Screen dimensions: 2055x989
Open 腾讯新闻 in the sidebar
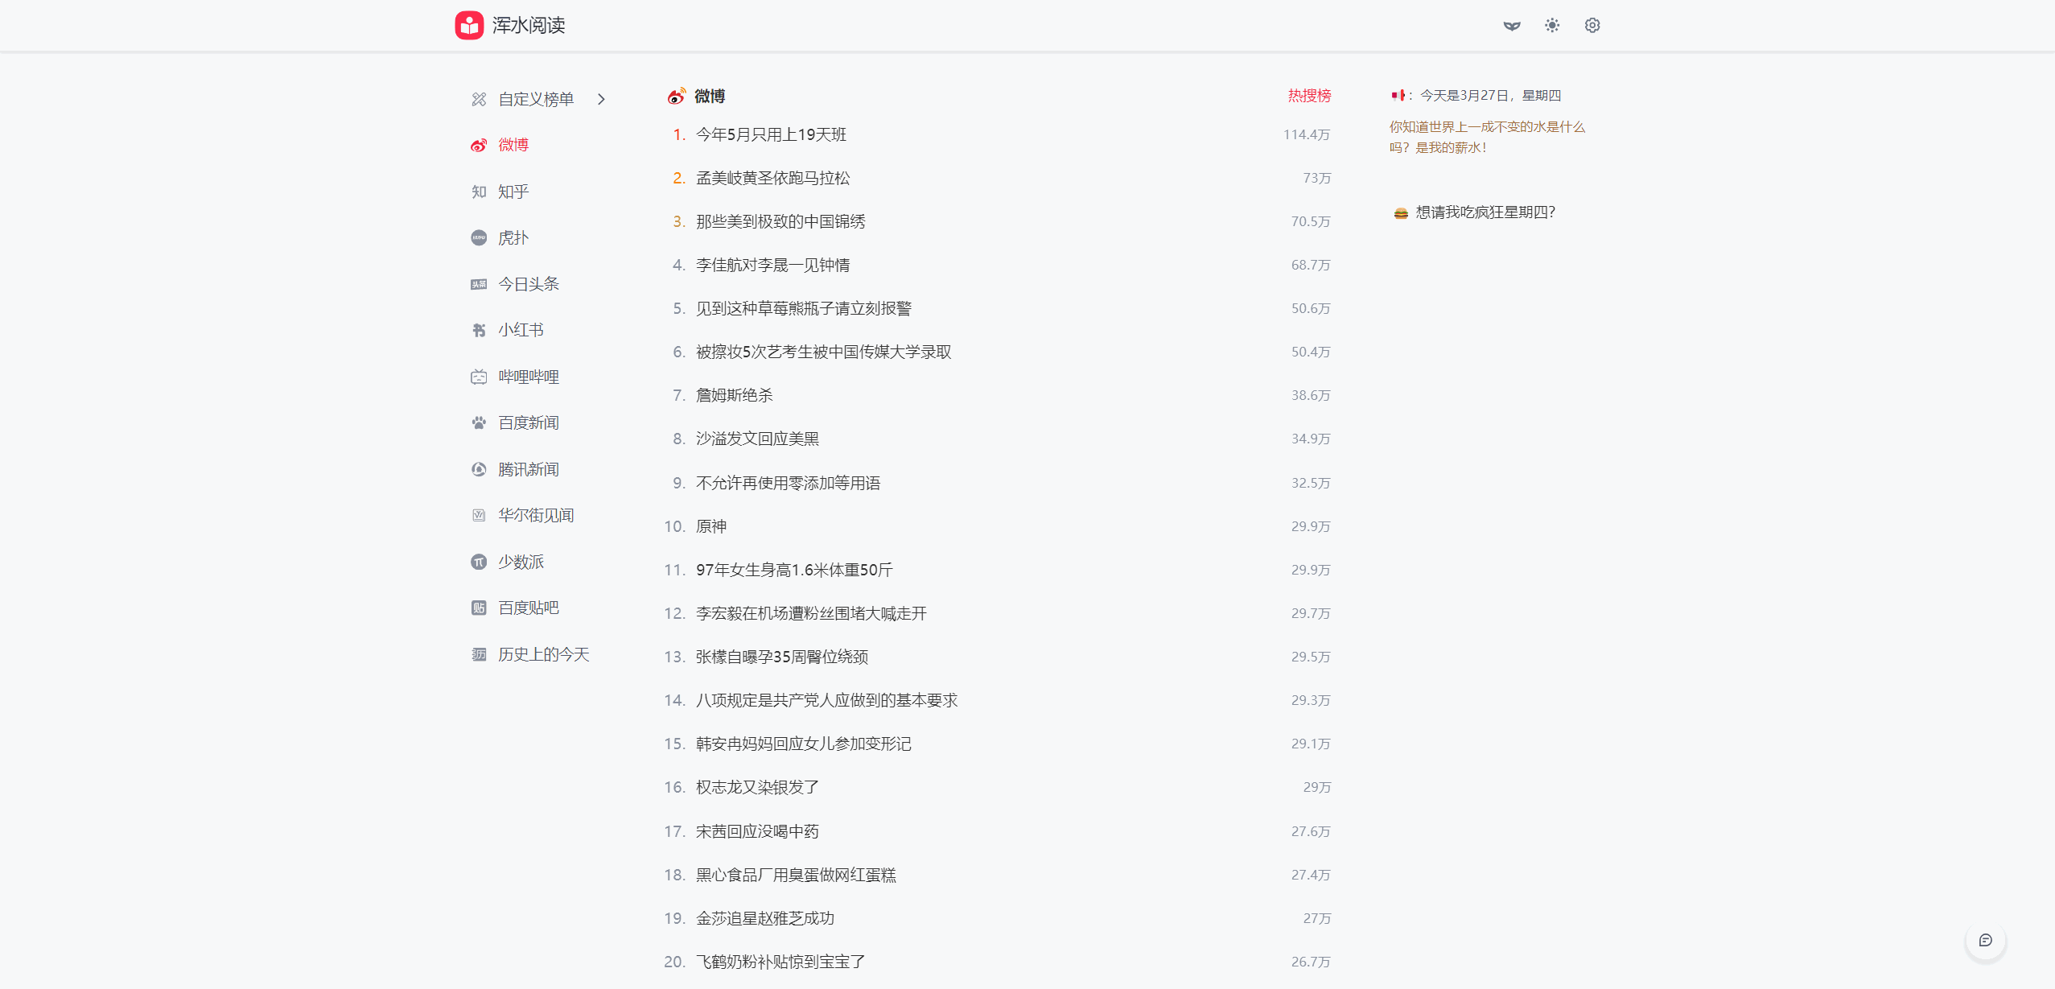coord(528,469)
